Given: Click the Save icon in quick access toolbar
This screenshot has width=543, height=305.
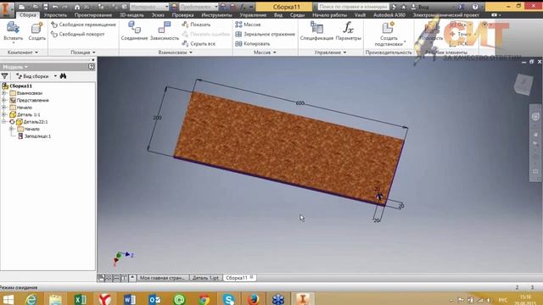Looking at the screenshot, I should click(x=45, y=7).
